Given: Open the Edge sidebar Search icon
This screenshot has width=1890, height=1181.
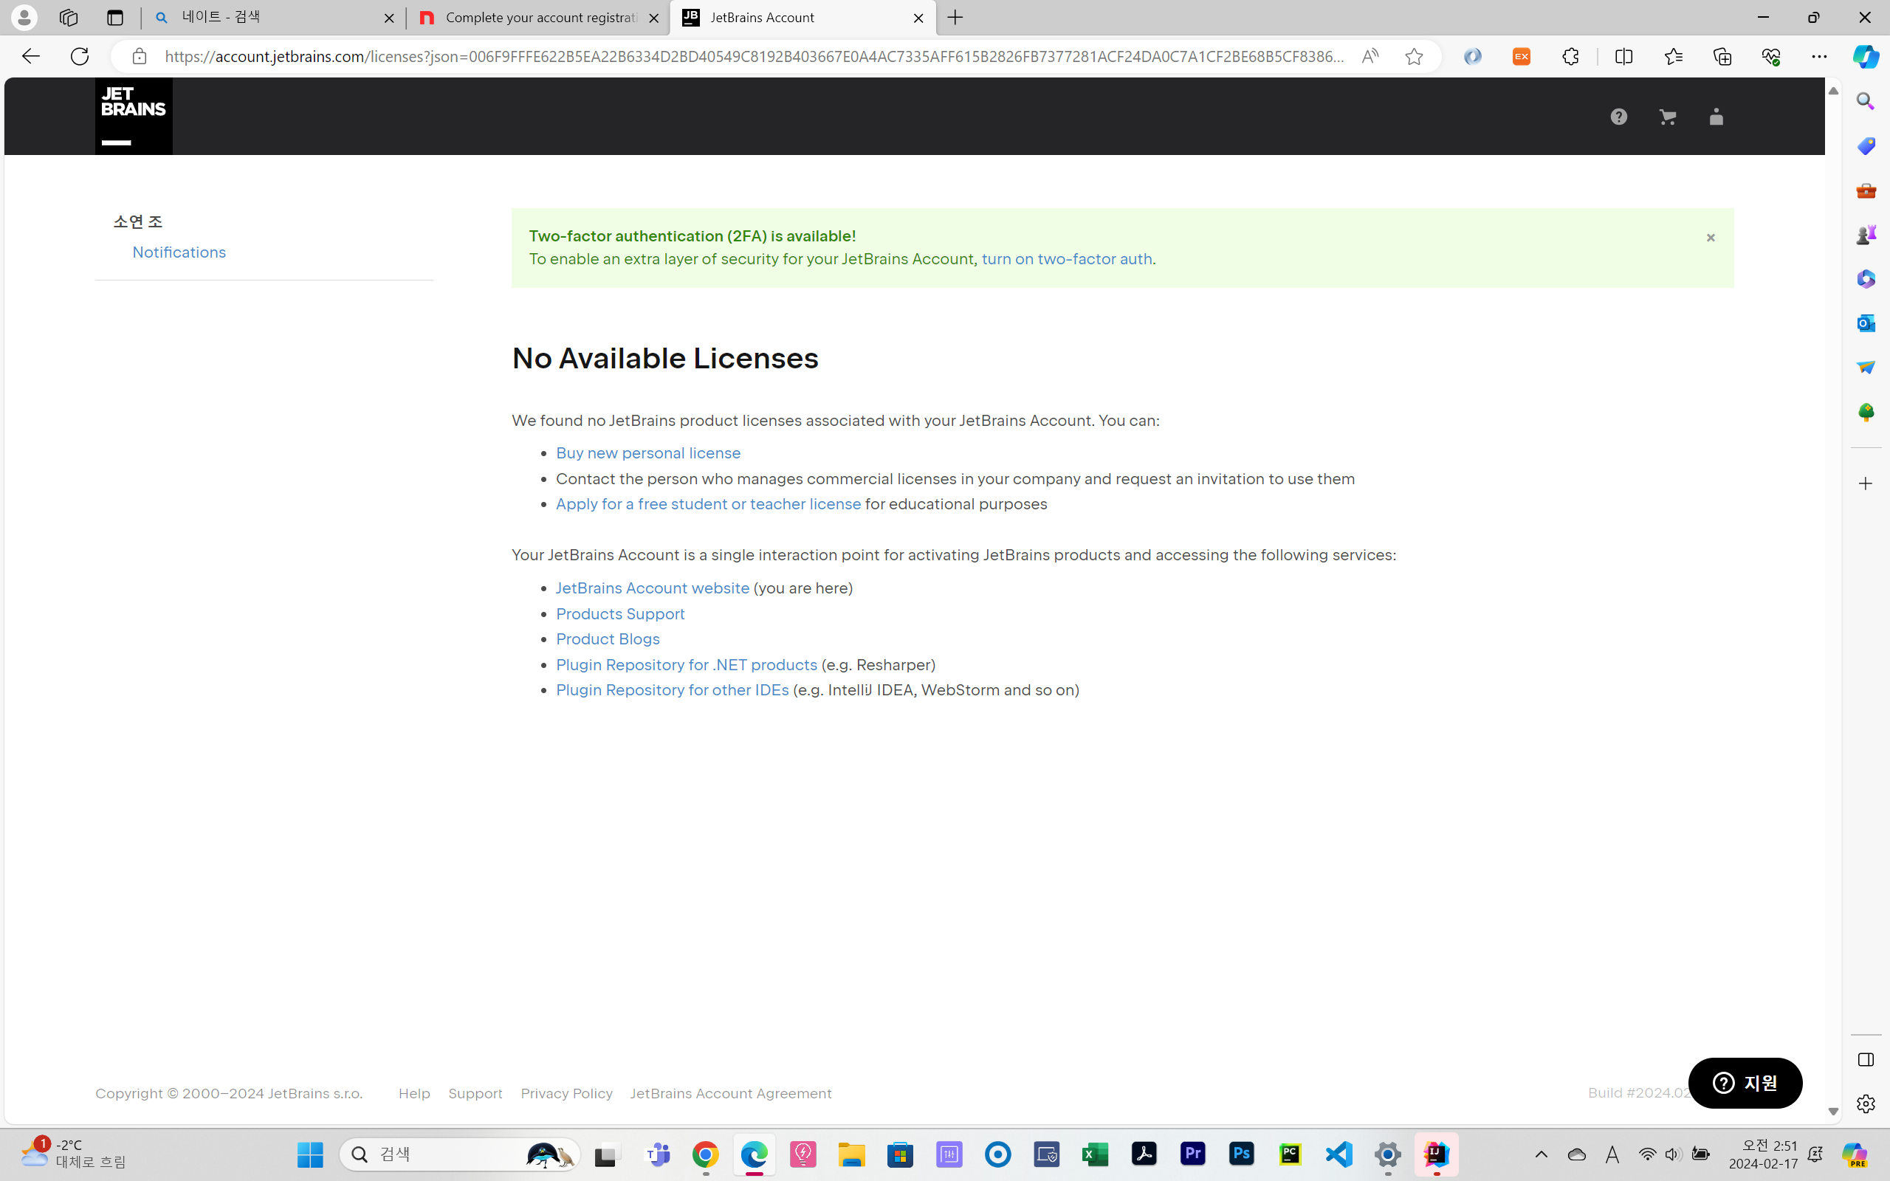Looking at the screenshot, I should tap(1866, 102).
